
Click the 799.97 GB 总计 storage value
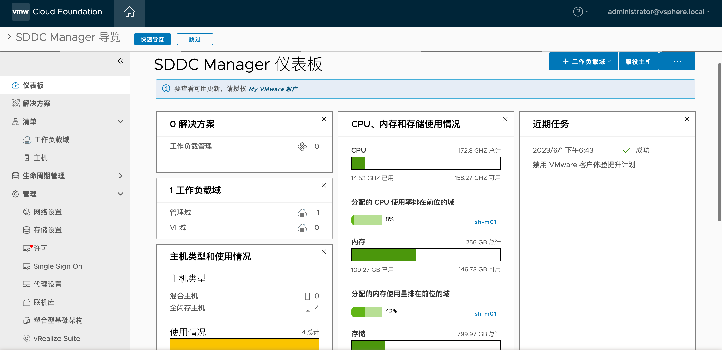tap(479, 334)
